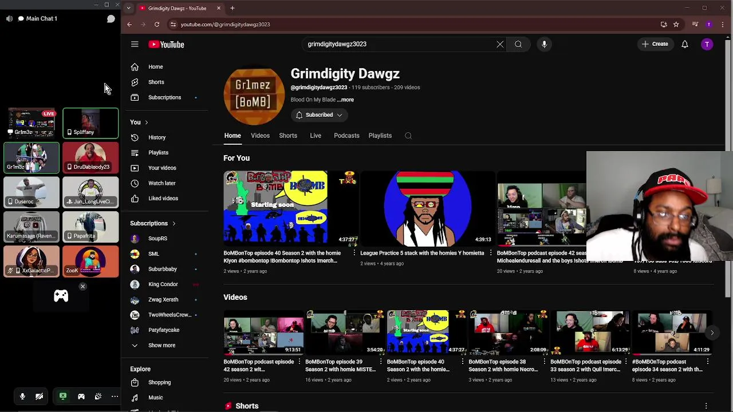This screenshot has height=412, width=733.
Task: Open the Create button menu
Action: (655, 44)
